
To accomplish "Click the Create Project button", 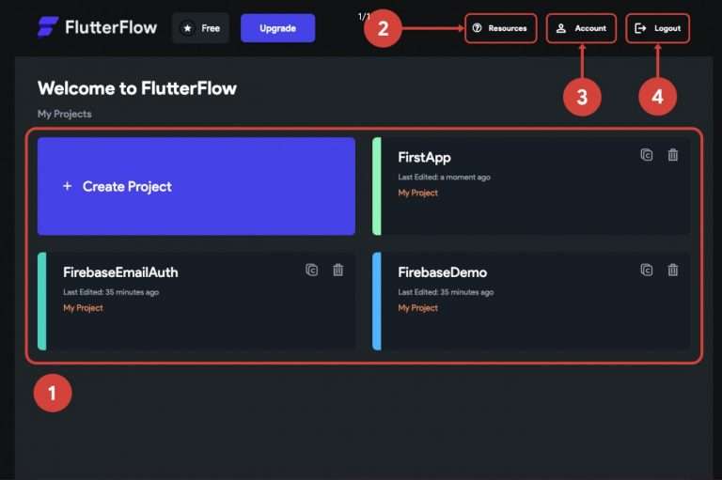I will (196, 186).
